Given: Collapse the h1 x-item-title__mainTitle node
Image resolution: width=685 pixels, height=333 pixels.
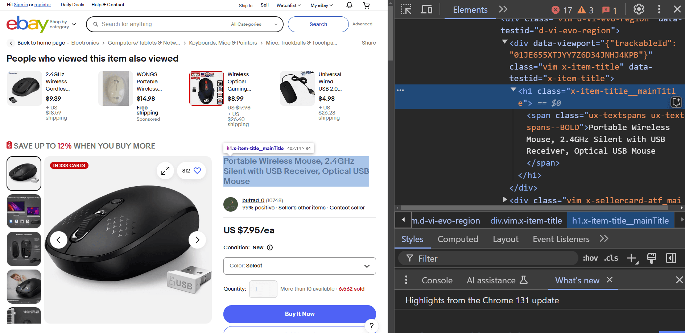Looking at the screenshot, I should 513,90.
